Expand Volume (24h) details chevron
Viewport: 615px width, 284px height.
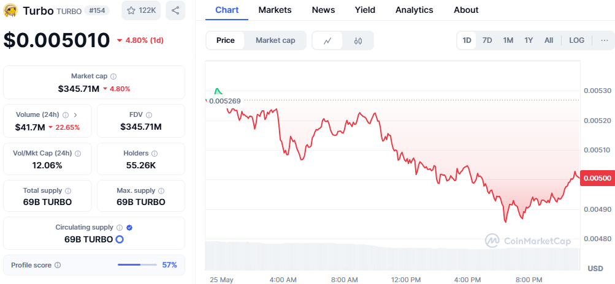75,115
